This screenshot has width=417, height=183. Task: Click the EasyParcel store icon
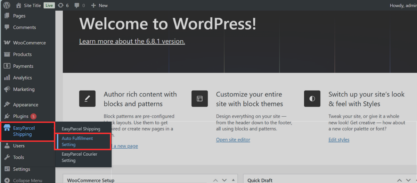click(x=7, y=128)
